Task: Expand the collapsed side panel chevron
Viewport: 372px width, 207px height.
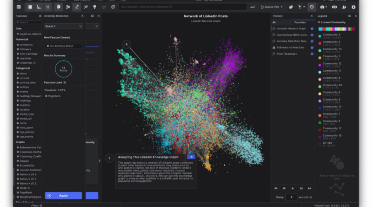Action: (x=100, y=161)
